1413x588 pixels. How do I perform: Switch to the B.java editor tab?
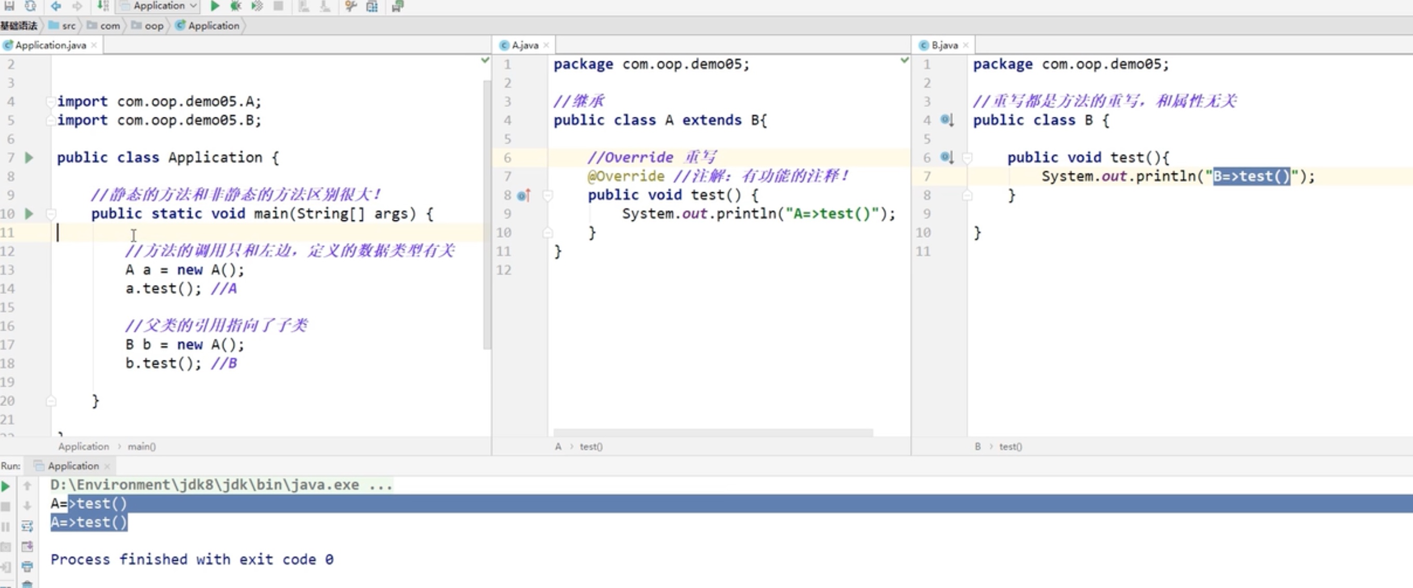coord(944,45)
